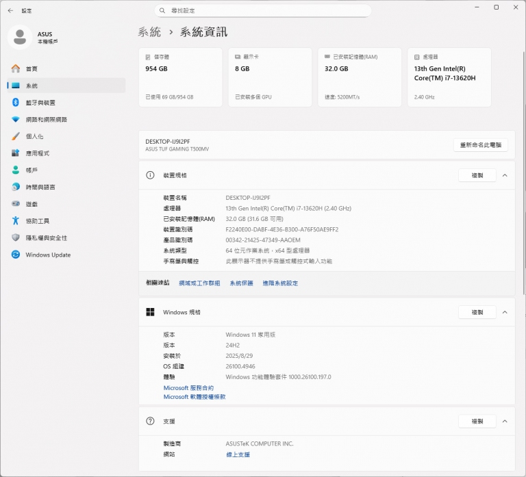
Task: Click the 首頁 home icon
Action: (16, 68)
